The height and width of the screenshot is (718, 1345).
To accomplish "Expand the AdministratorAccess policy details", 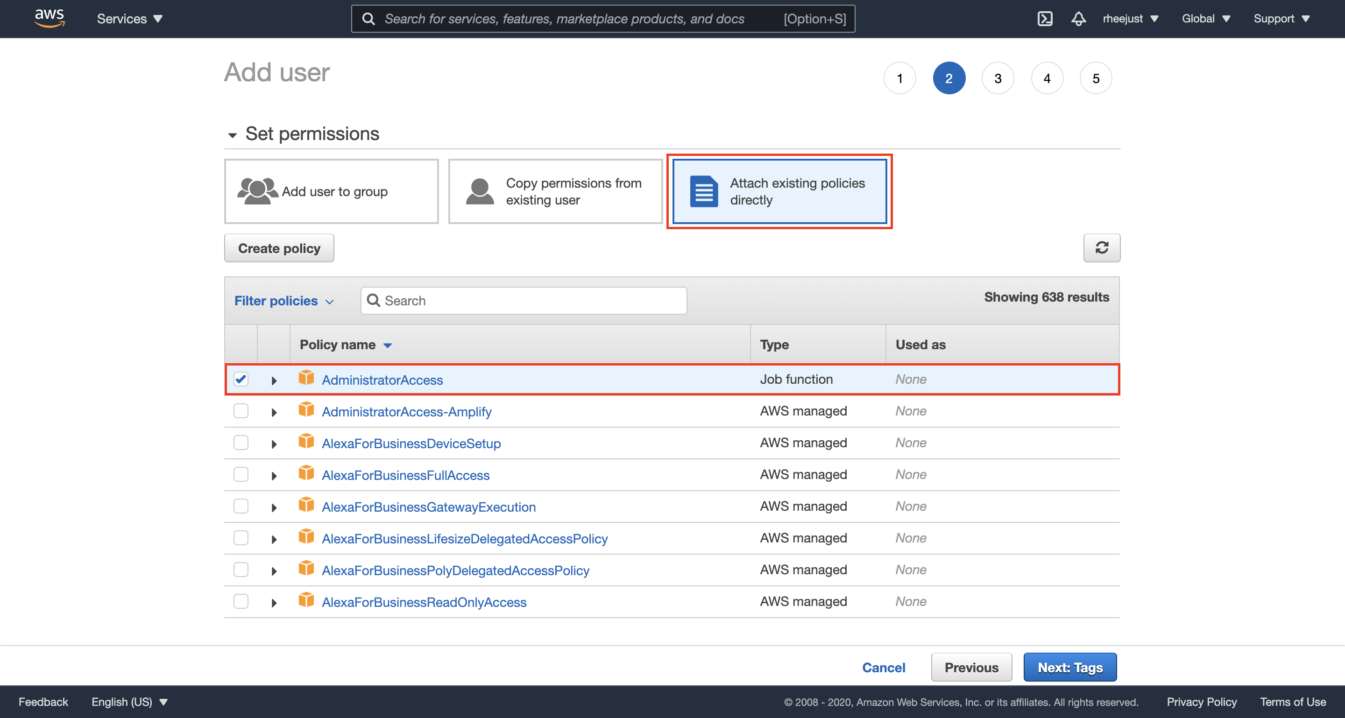I will tap(274, 380).
